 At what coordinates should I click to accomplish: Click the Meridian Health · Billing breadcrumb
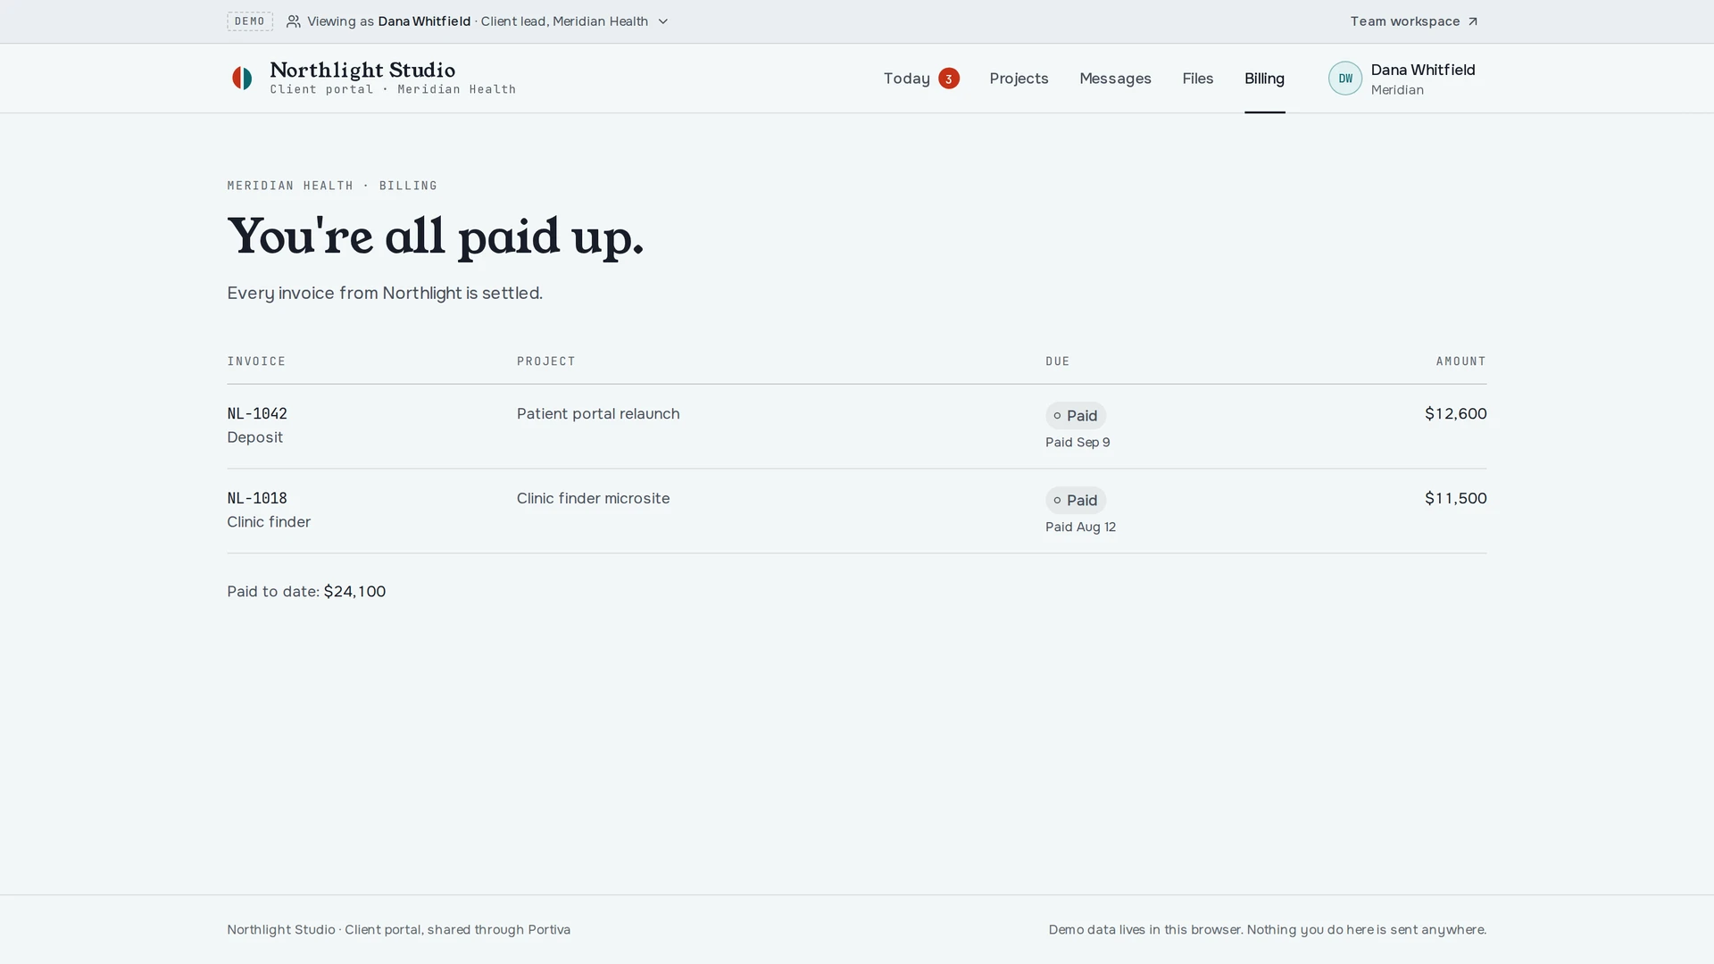[332, 186]
